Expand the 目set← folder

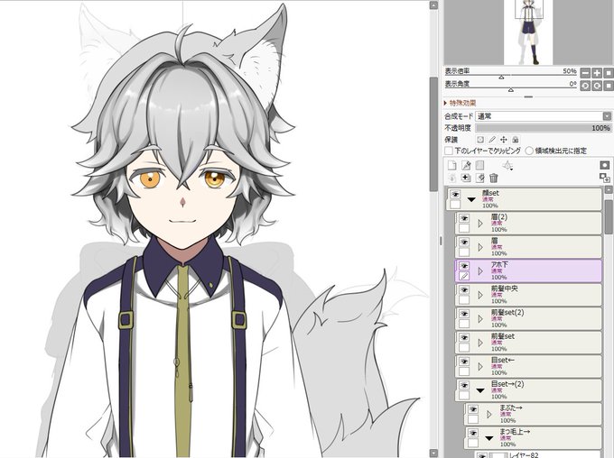480,367
